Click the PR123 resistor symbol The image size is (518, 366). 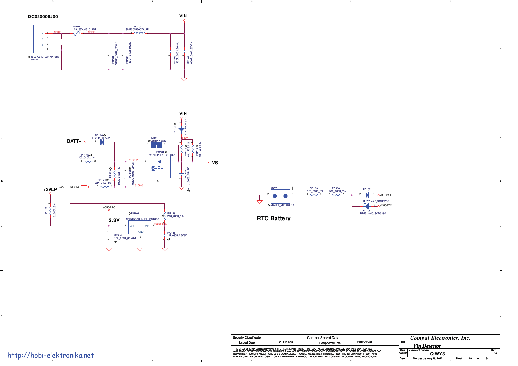click(x=114, y=175)
